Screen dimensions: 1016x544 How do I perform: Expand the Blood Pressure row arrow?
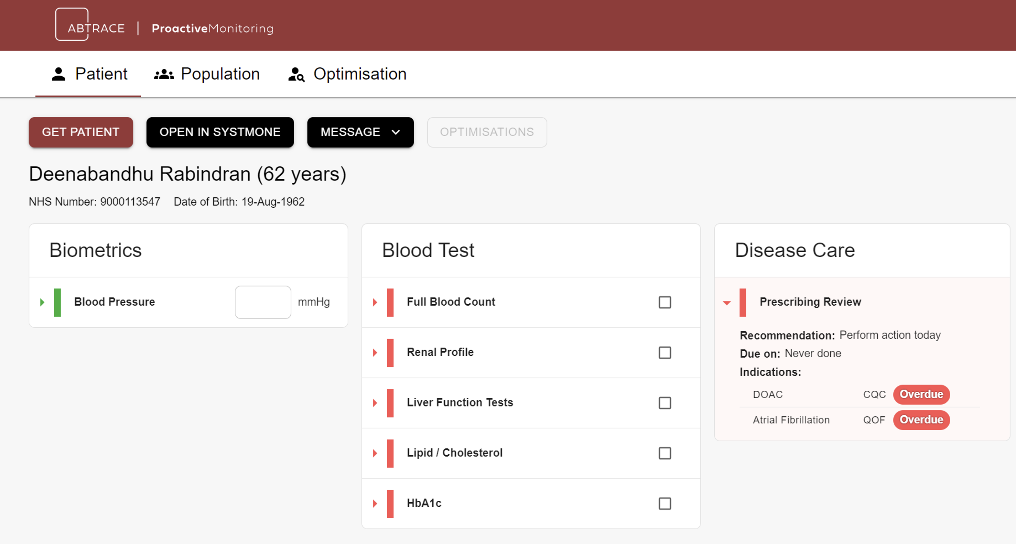[42, 302]
